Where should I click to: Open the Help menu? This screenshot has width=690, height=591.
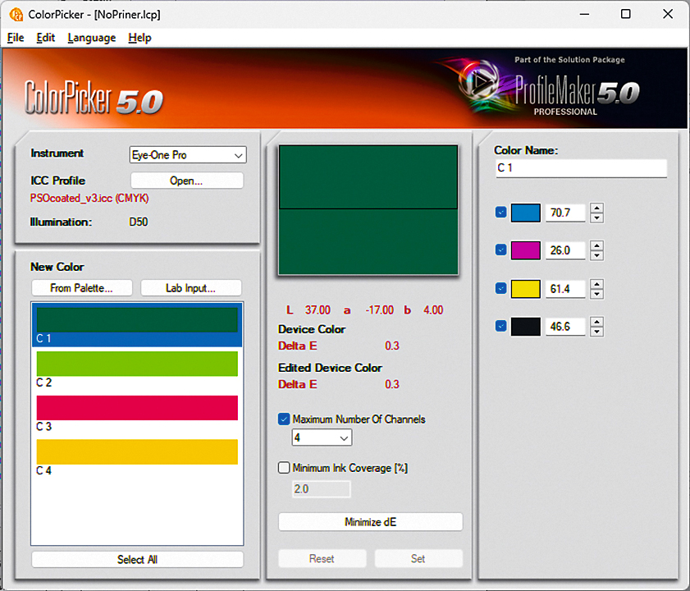point(139,38)
